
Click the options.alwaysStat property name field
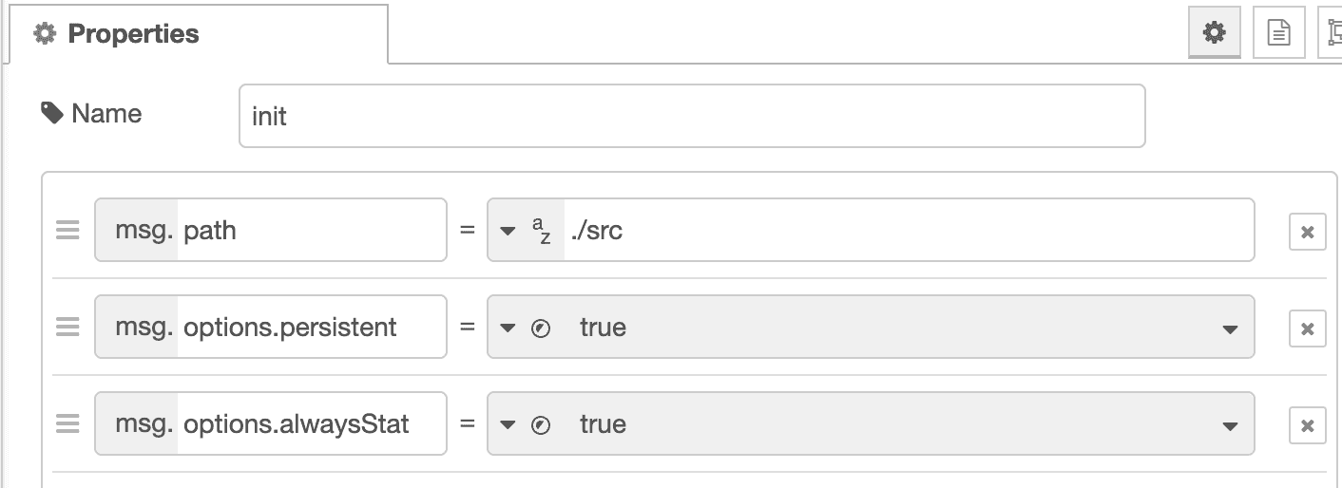pos(312,423)
